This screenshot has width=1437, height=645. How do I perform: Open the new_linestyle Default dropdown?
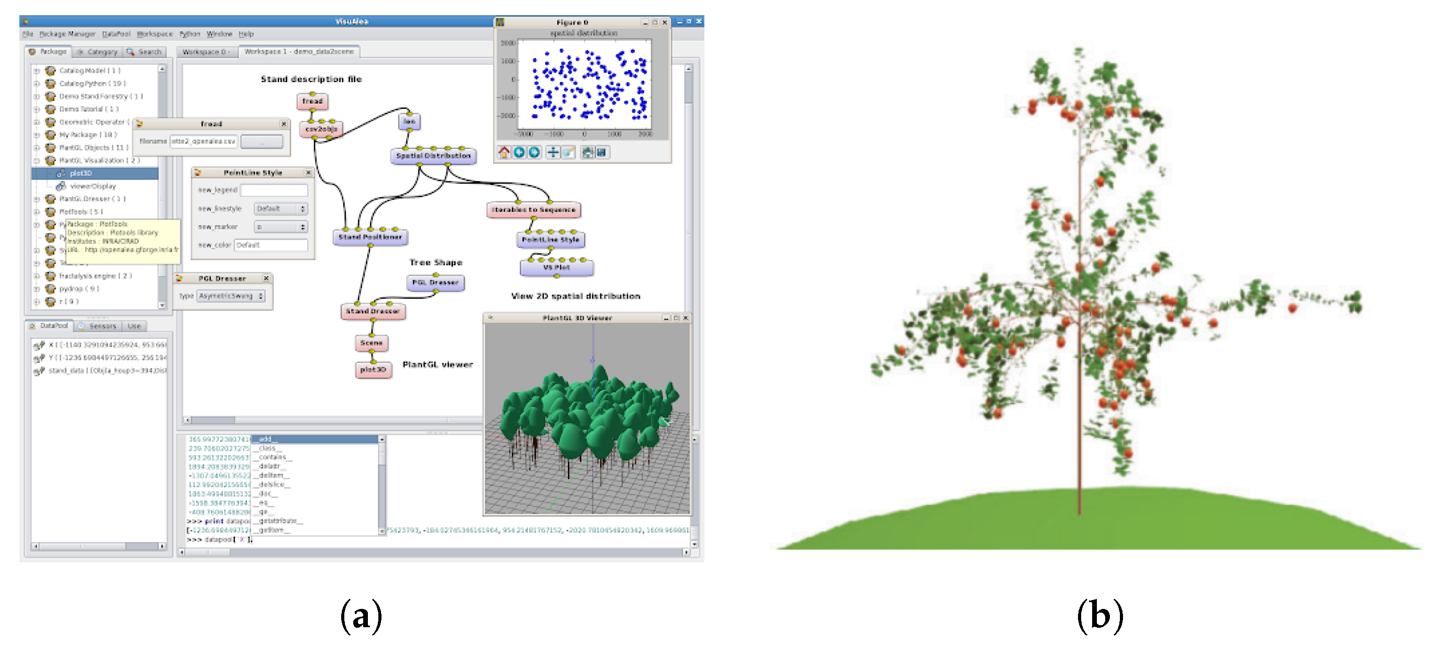coord(280,209)
